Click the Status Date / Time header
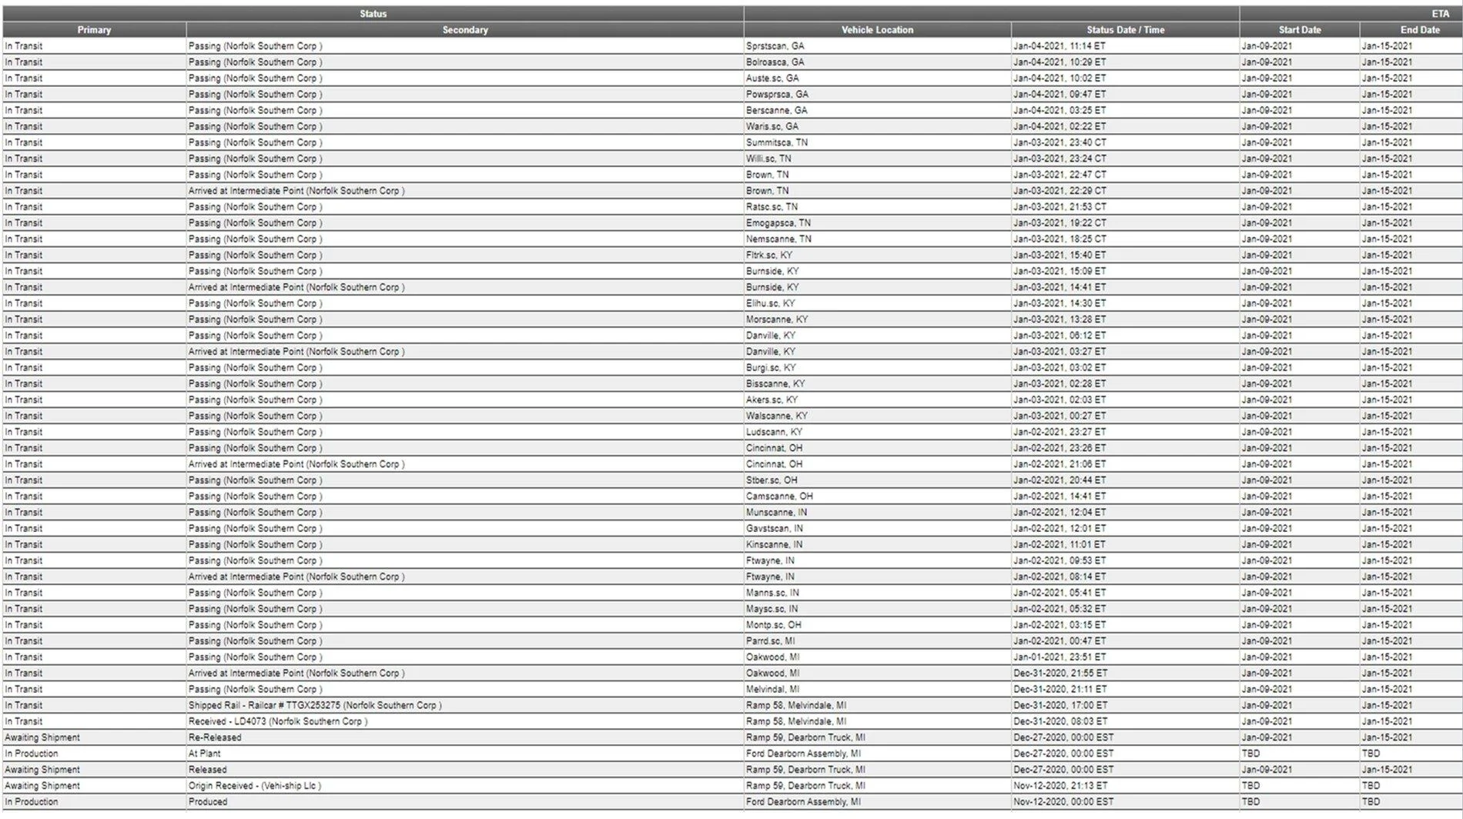The width and height of the screenshot is (1463, 819). click(1125, 30)
